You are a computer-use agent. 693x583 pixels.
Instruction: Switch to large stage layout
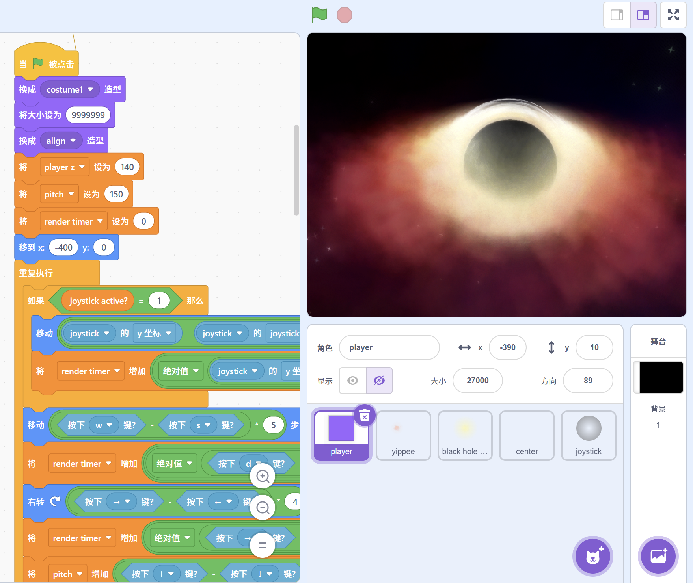pyautogui.click(x=643, y=15)
